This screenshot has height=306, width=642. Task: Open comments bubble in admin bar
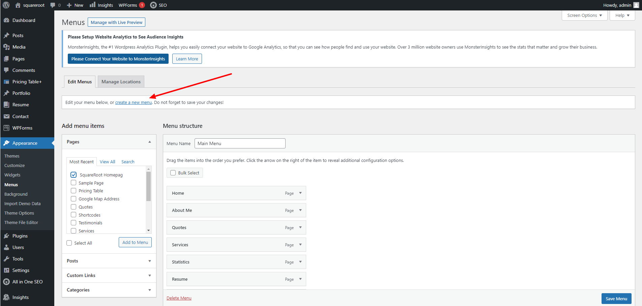53,5
